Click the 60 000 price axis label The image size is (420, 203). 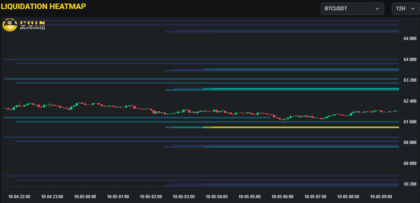pyautogui.click(x=410, y=163)
